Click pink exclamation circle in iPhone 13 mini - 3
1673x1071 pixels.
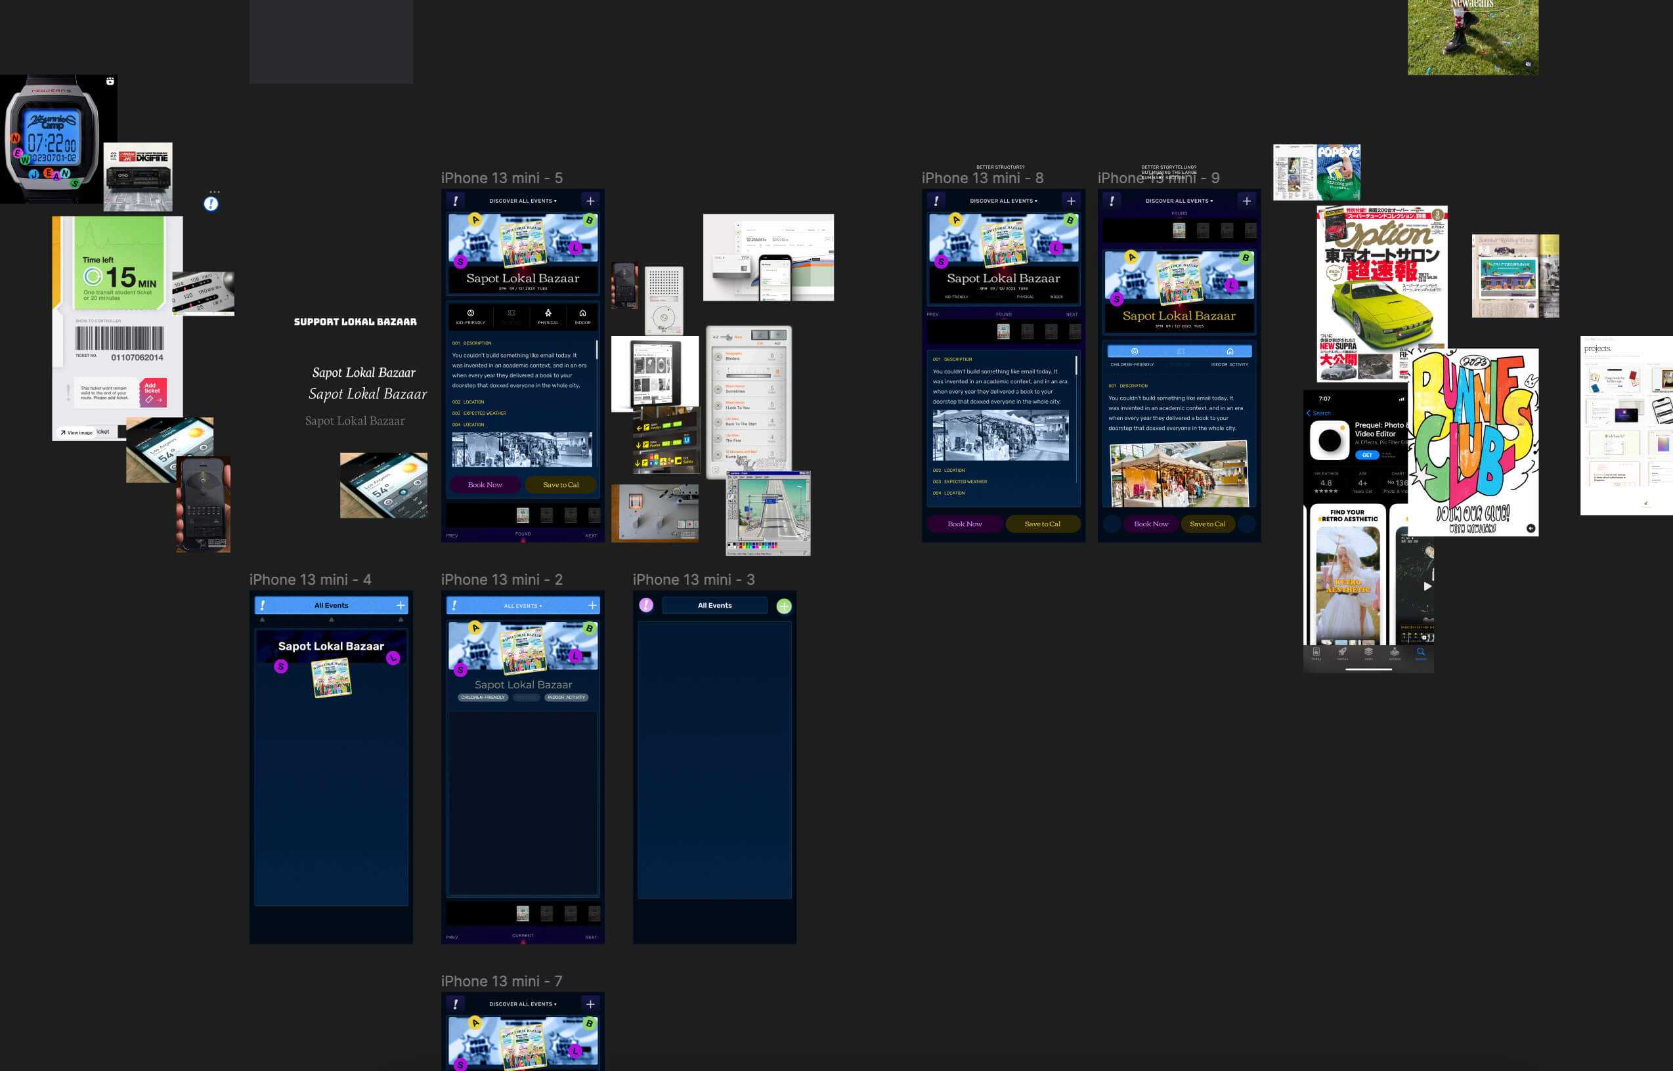pyautogui.click(x=646, y=605)
